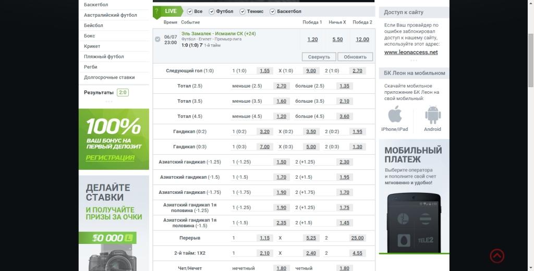Toggle the Баскетбол filter checkbox
The image size is (534, 271).
[272, 11]
